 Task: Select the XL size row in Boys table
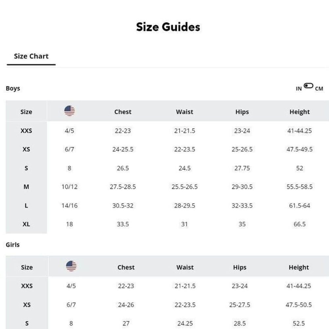pyautogui.click(x=26, y=224)
